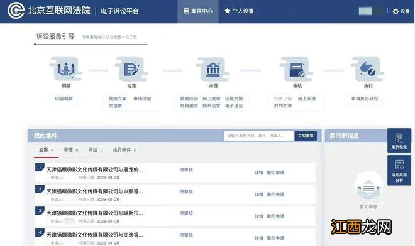Screen dimensions: 415x246
Task: Open case title ending 与沈逸等...
Action: pos(94,235)
